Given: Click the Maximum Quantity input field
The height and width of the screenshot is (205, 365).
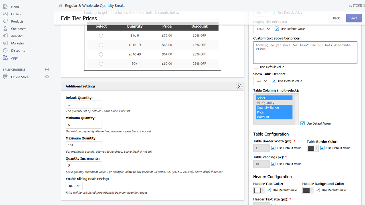Looking at the screenshot, I should (84, 145).
